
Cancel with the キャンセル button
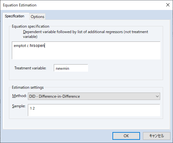click(157, 136)
